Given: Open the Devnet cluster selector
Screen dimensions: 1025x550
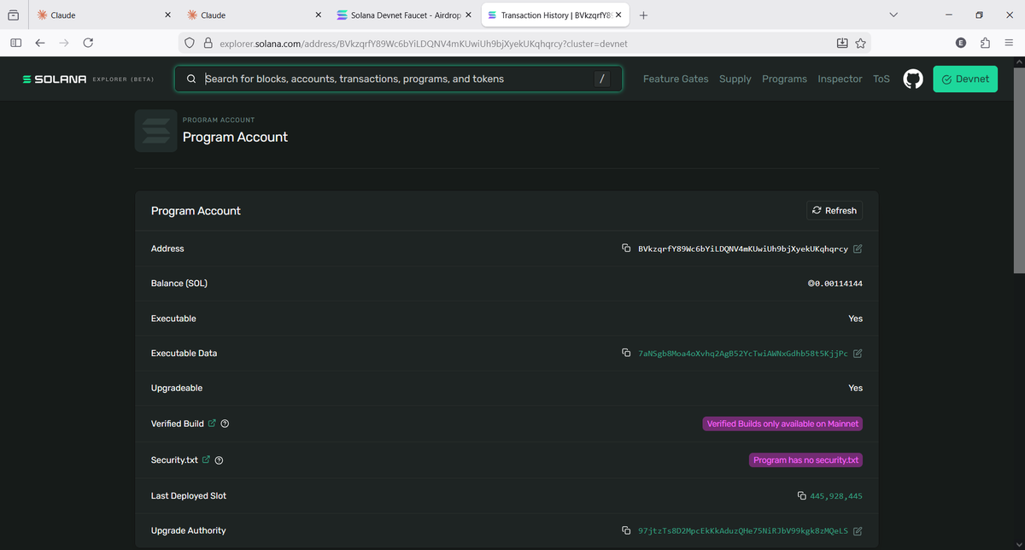Looking at the screenshot, I should point(965,79).
